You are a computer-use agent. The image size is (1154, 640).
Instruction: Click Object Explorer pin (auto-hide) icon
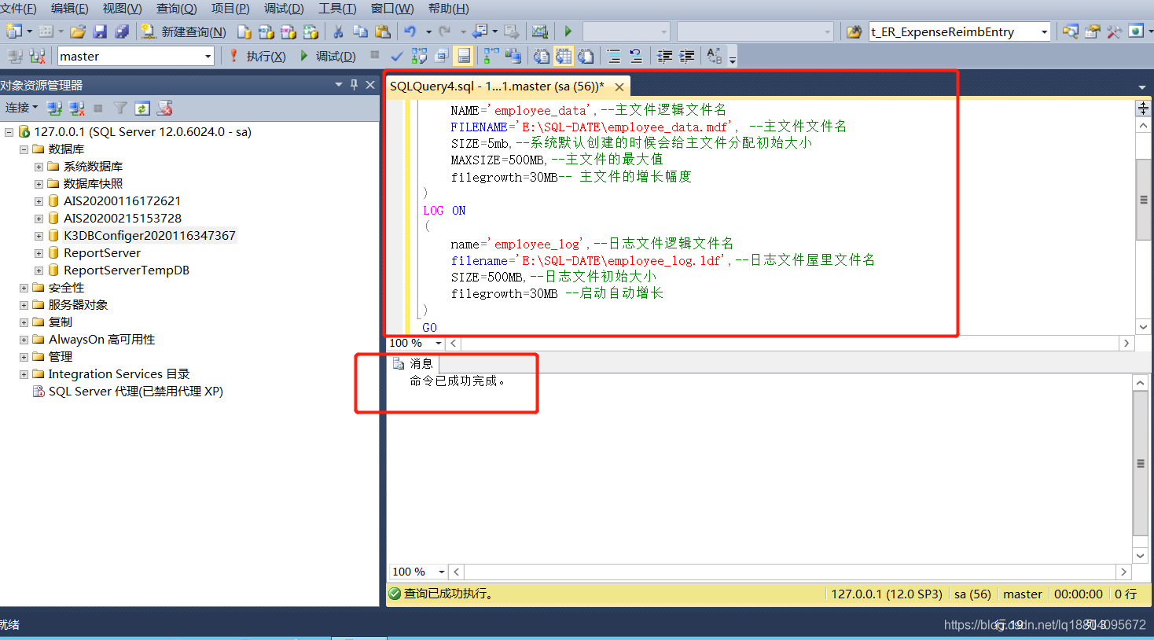[354, 84]
